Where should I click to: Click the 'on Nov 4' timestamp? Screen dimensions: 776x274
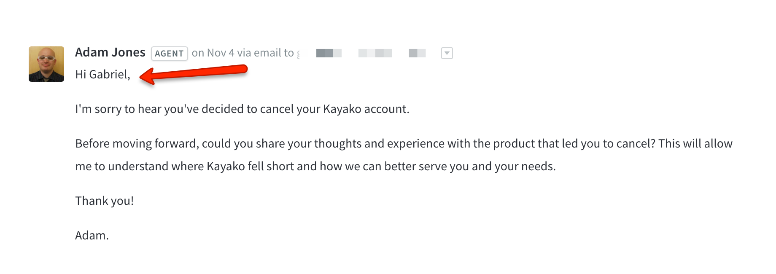pos(213,53)
